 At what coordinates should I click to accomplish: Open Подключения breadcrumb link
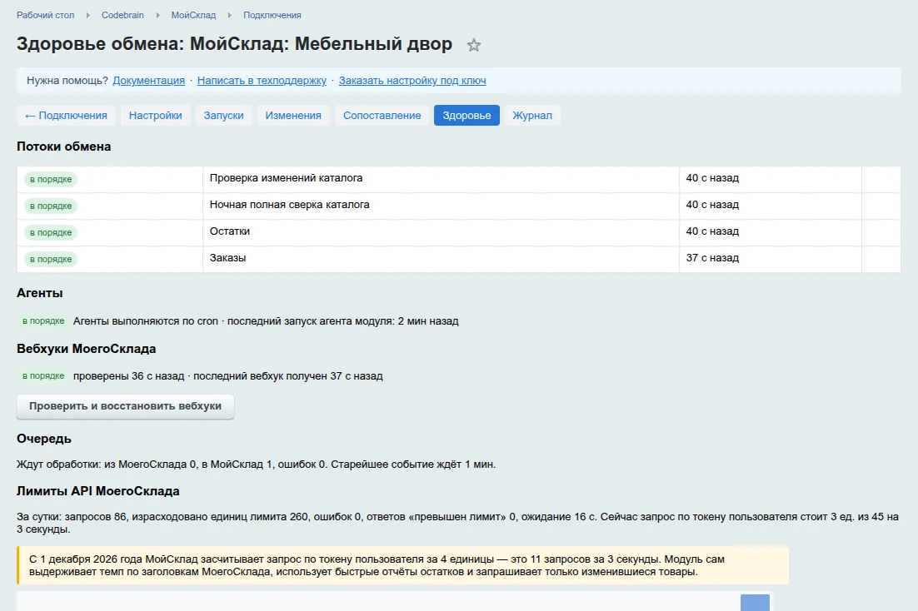point(272,15)
